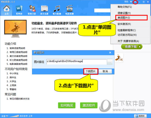Click the green 免费下载 button

132,47
